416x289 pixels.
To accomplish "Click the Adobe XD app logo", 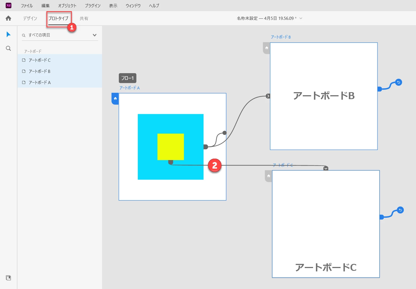I will coord(8,5).
